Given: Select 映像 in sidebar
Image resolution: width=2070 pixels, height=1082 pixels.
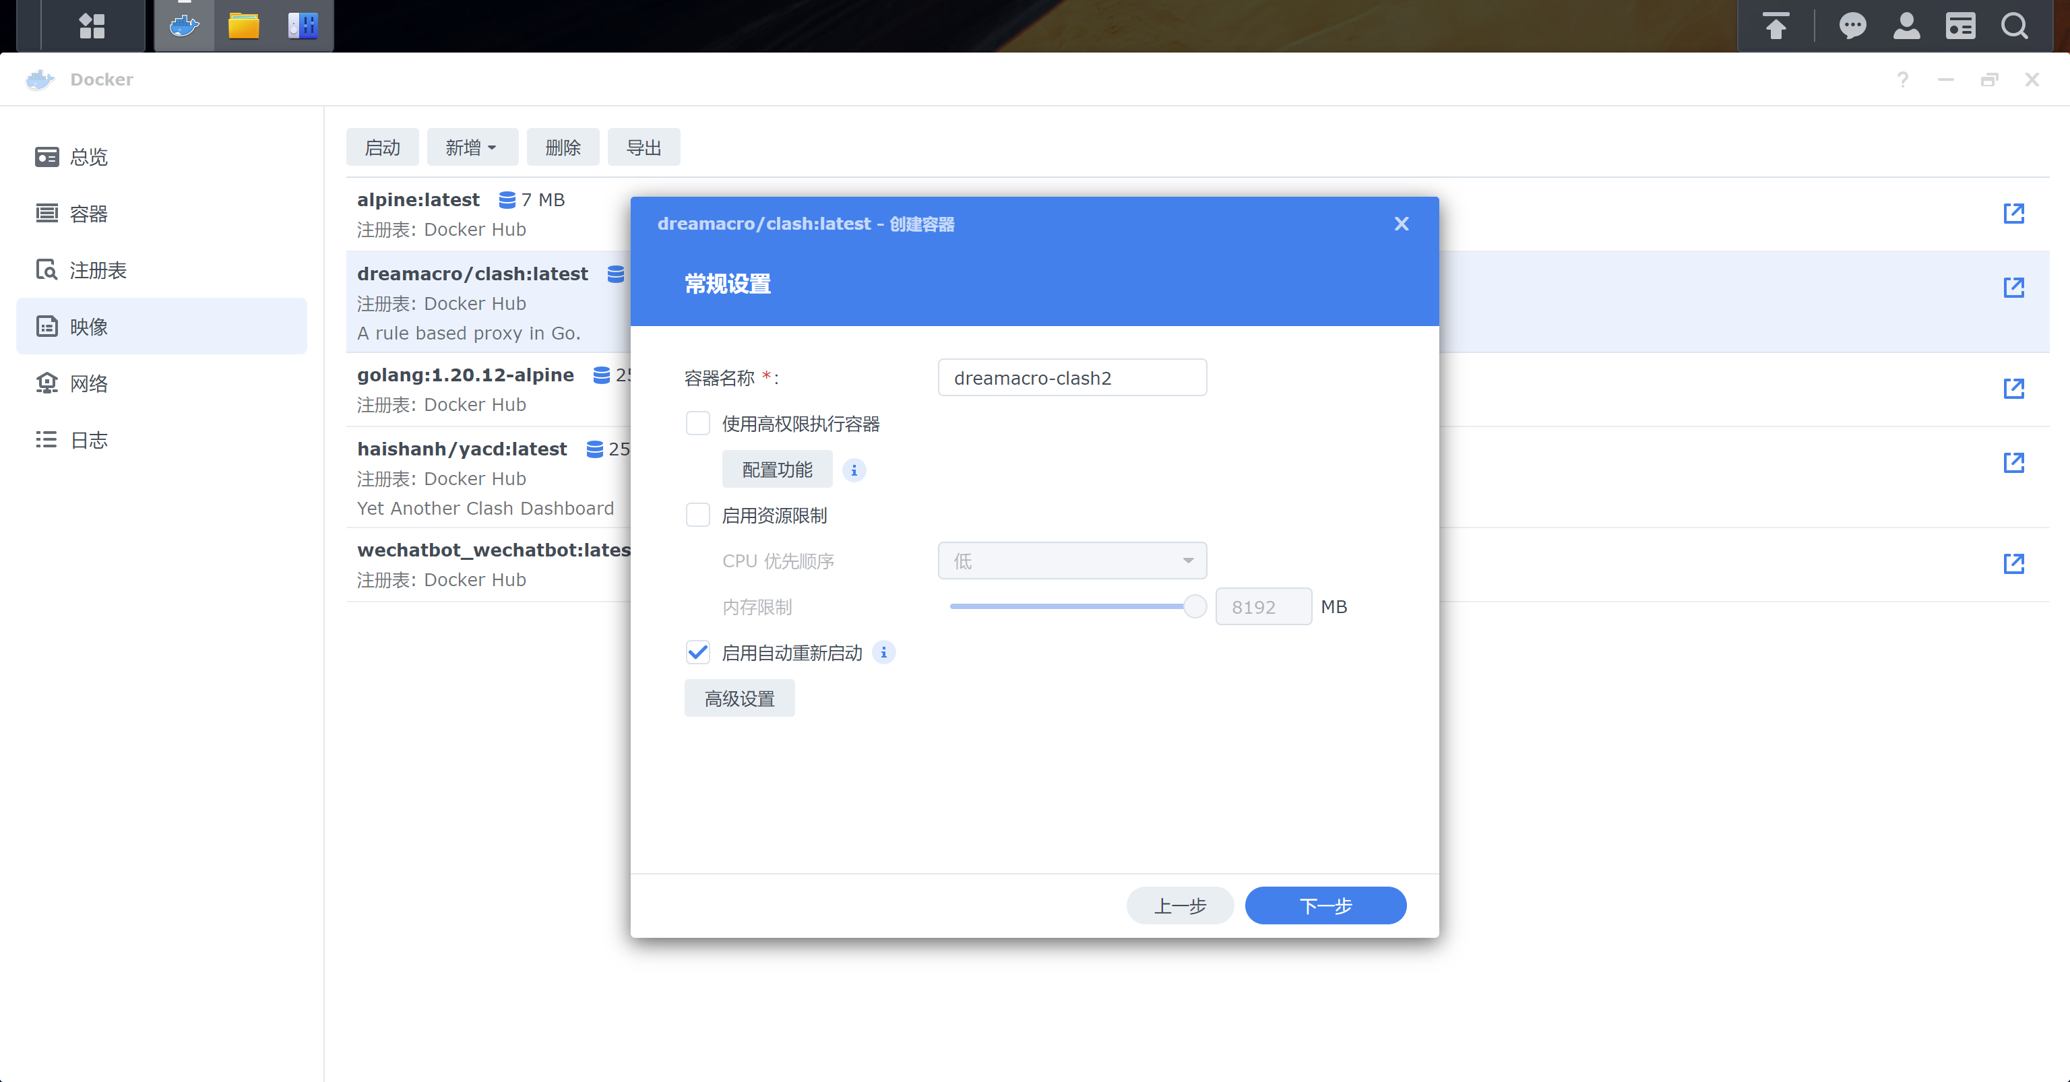Looking at the screenshot, I should click(x=162, y=326).
